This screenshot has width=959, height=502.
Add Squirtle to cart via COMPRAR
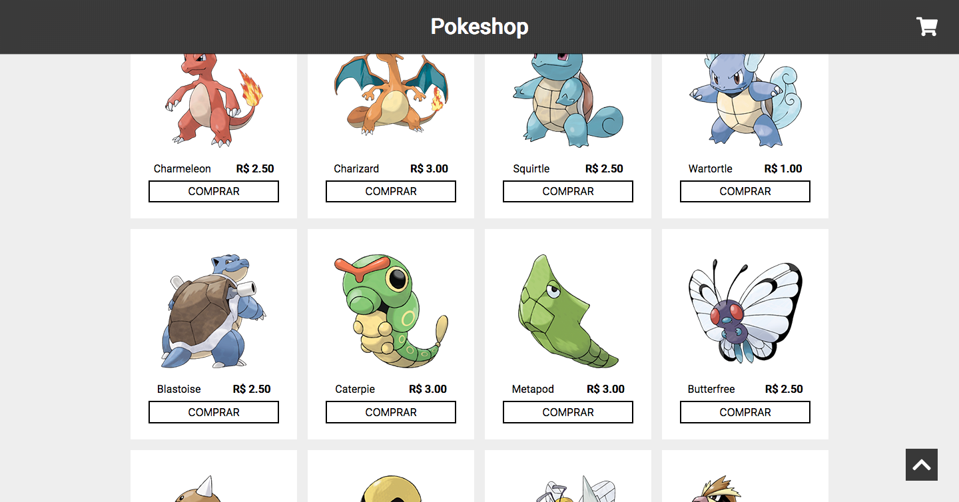(568, 191)
